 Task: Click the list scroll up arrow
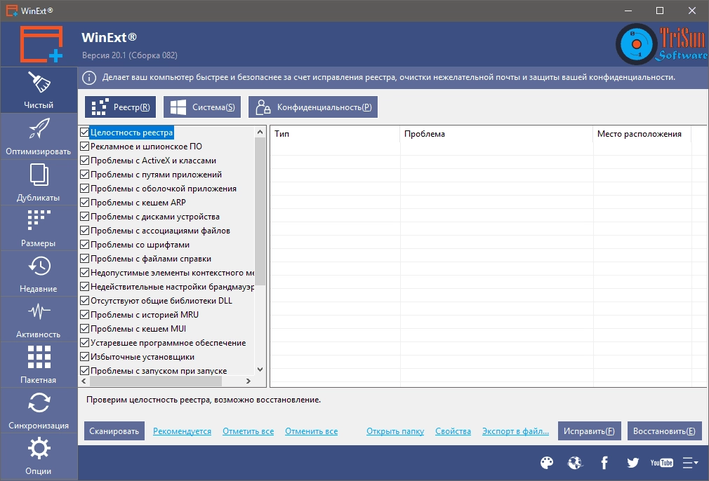(x=260, y=132)
